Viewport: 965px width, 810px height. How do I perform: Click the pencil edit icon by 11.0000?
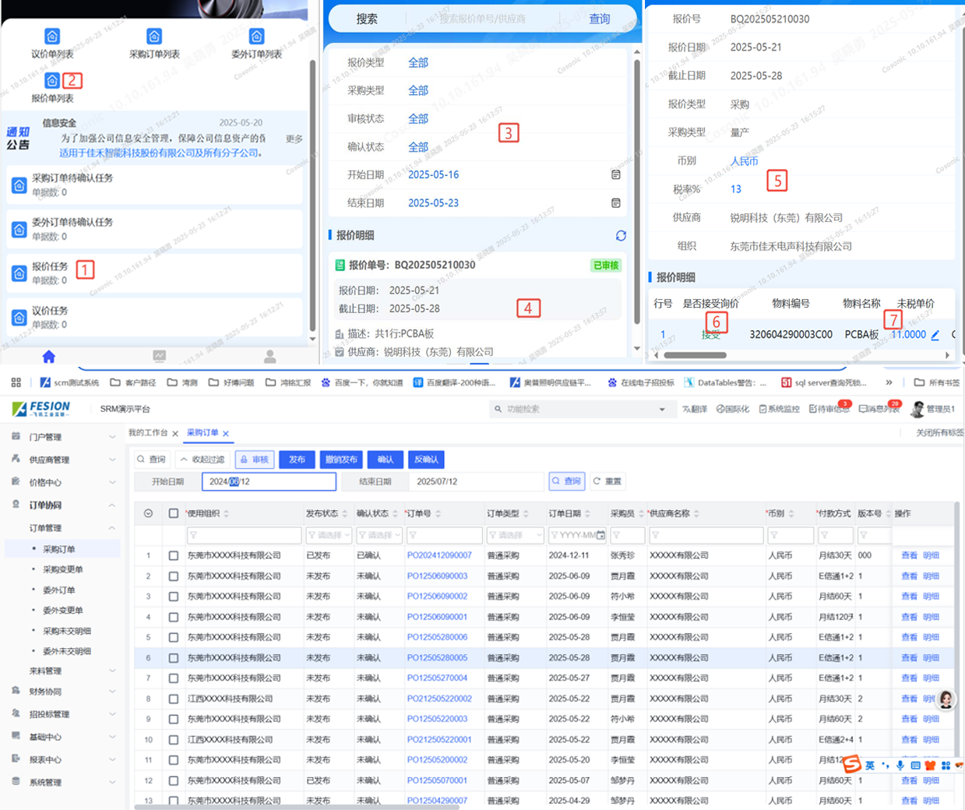[935, 335]
